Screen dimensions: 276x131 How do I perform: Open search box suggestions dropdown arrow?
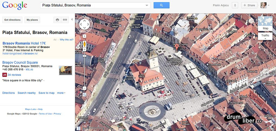[147, 5]
